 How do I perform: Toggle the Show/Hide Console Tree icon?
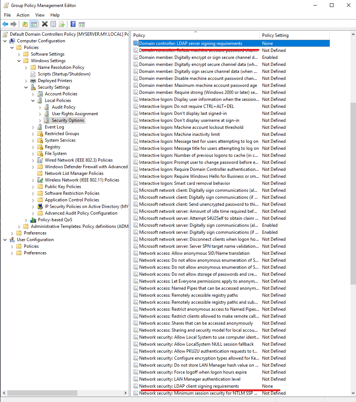34,24
